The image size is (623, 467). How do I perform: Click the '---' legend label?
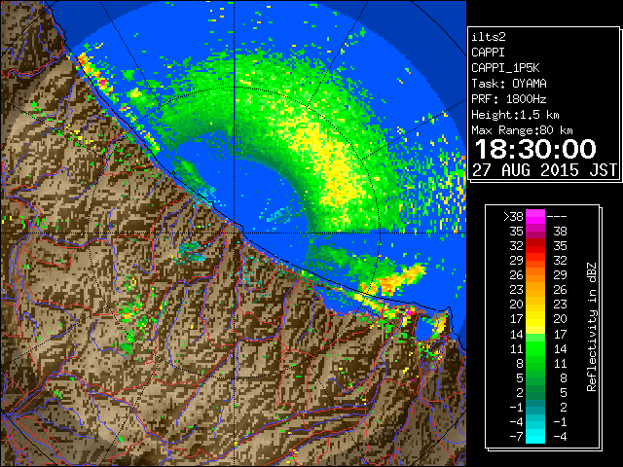(557, 217)
